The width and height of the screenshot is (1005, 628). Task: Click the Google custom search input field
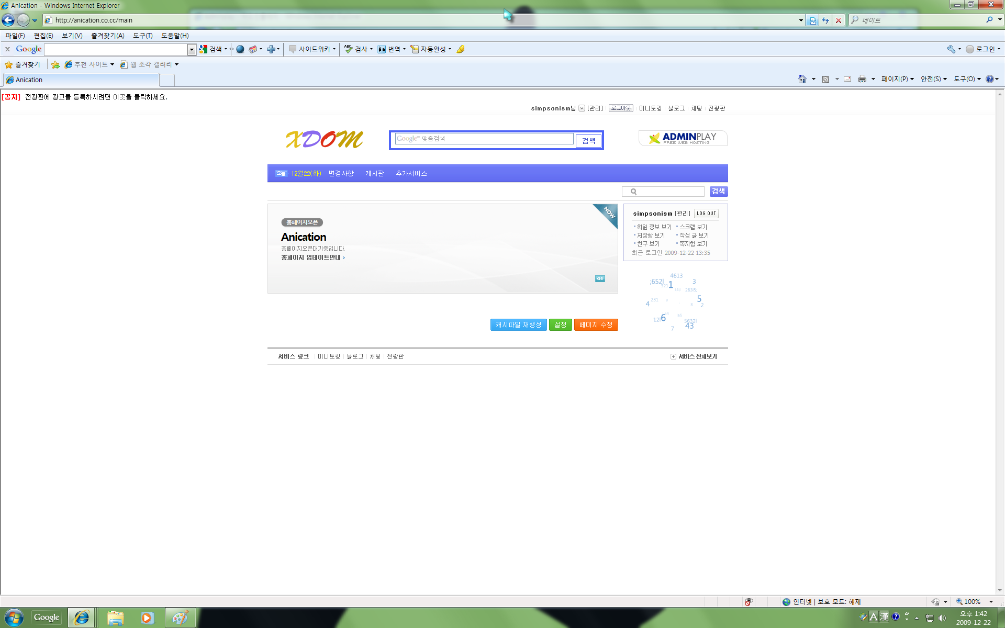[484, 139]
